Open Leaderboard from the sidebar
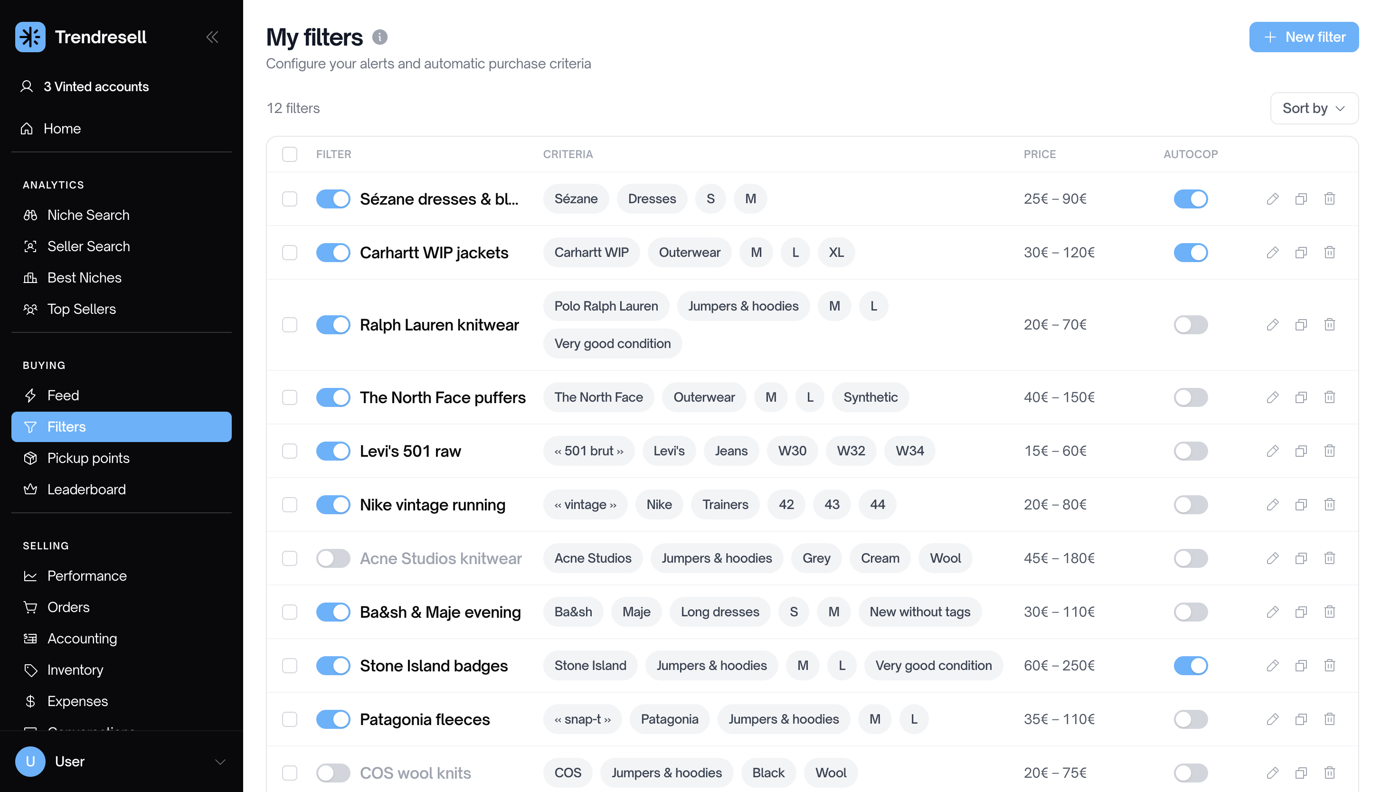 tap(121, 490)
